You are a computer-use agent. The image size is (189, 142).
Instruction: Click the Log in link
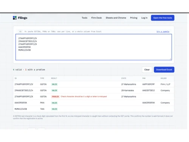point(144,18)
